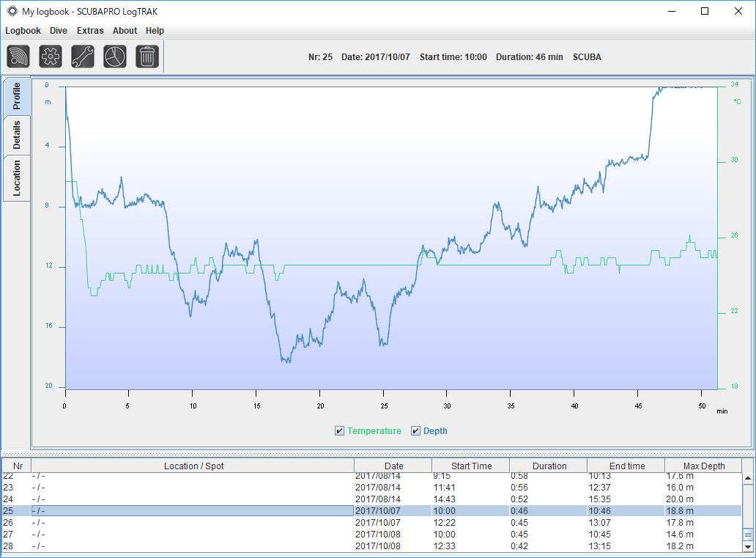Screen dimensions: 756x558
Task: Select dive number 27 row
Action: 371,535
